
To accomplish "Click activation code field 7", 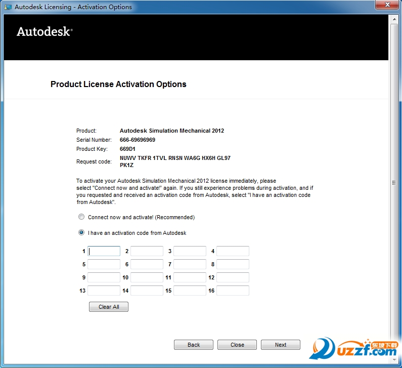I will (190, 264).
